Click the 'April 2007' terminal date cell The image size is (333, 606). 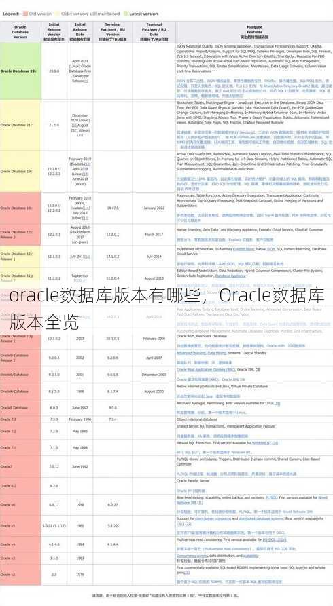coord(154,358)
